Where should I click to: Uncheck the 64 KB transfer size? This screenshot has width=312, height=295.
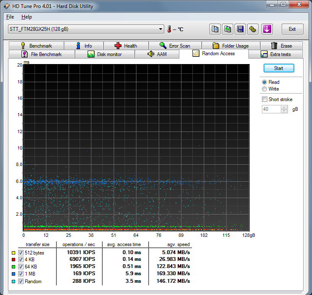[21, 266]
